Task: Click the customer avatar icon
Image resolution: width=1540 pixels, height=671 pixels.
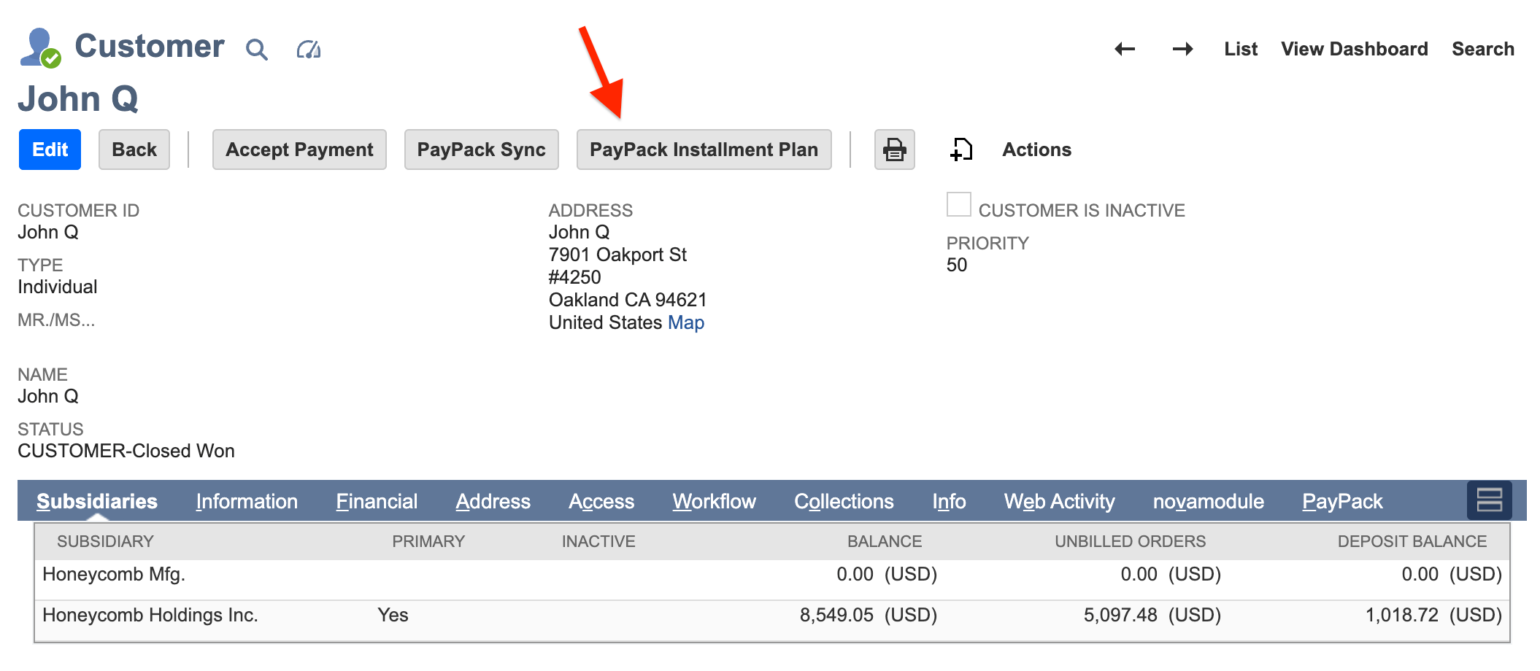Action: (40, 47)
